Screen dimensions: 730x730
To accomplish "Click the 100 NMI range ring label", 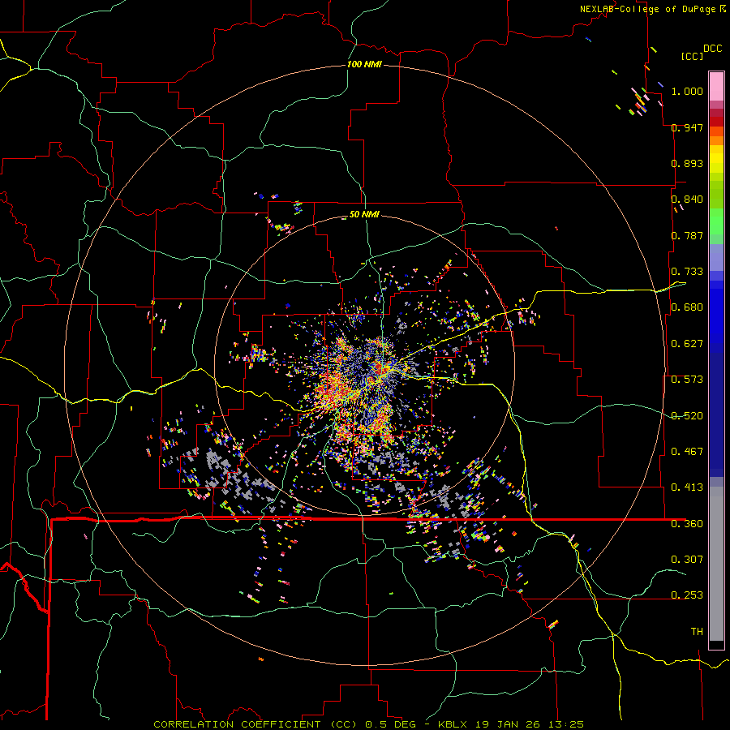I will pyautogui.click(x=364, y=64).
